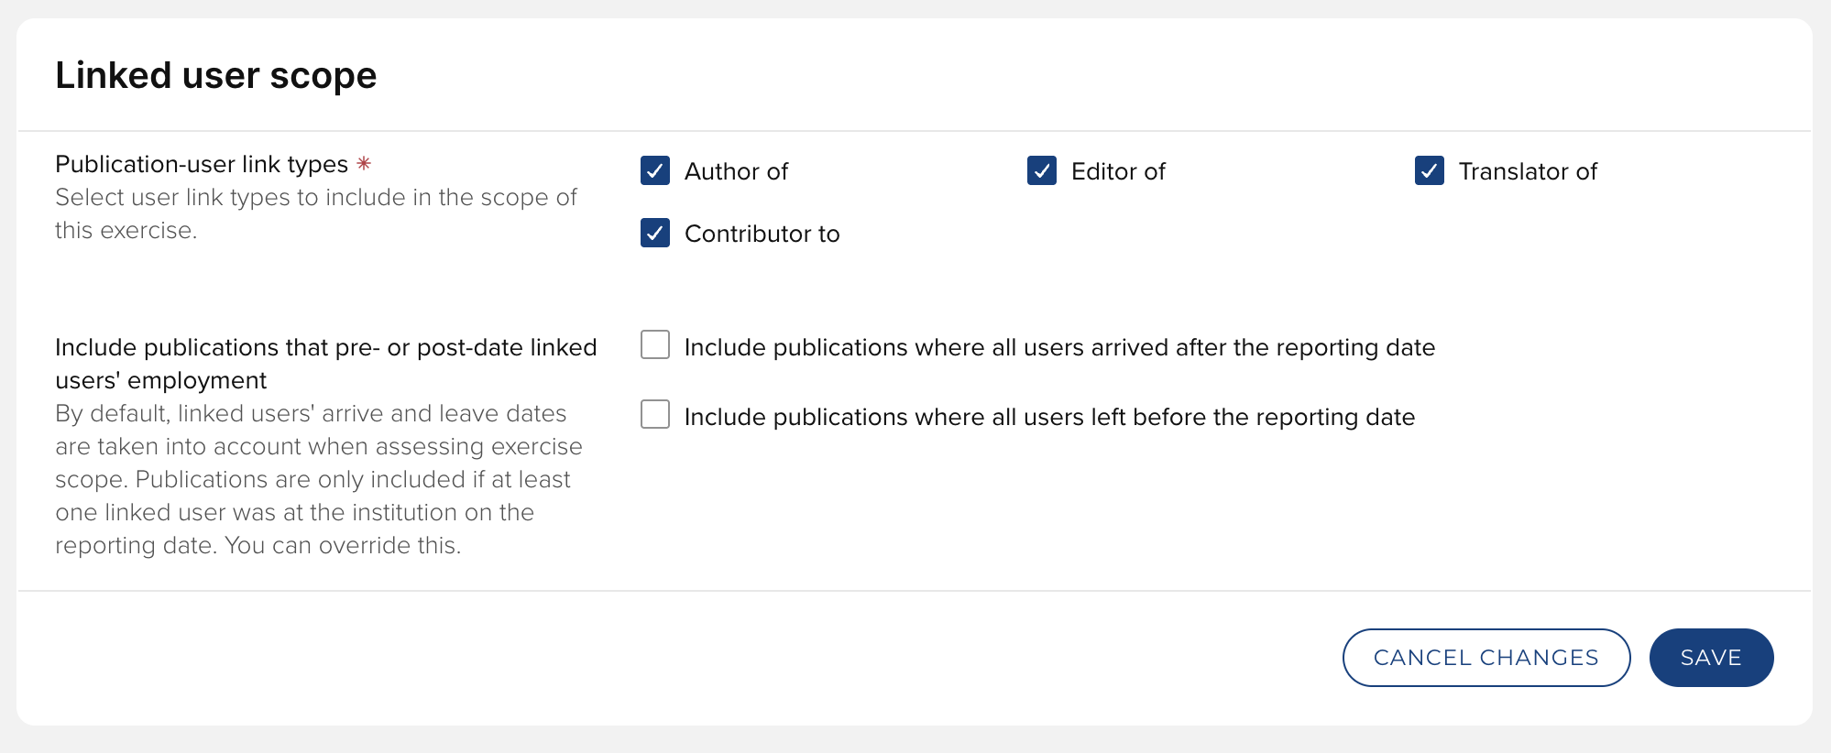Click the 'left before the reporting date' label
This screenshot has height=753, width=1831.
pyautogui.click(x=1049, y=417)
